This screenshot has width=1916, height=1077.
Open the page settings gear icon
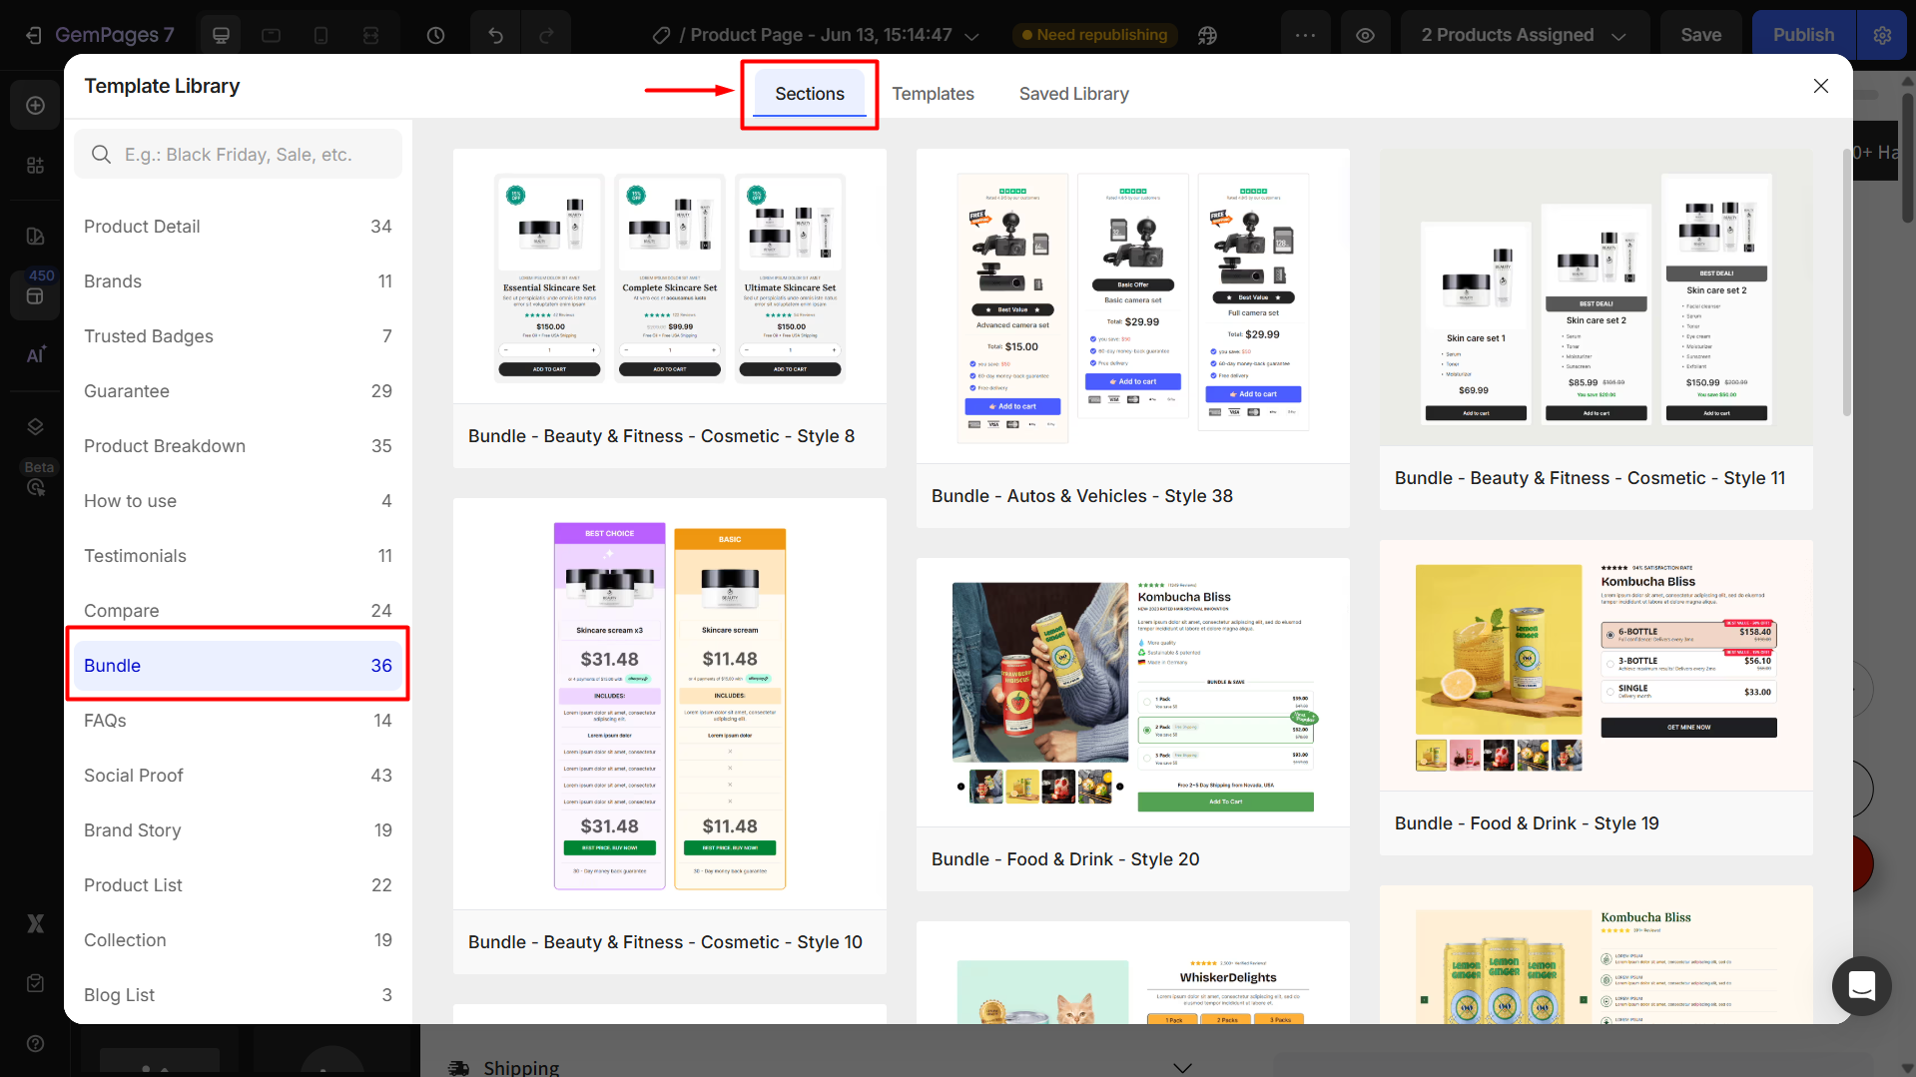point(1882,35)
